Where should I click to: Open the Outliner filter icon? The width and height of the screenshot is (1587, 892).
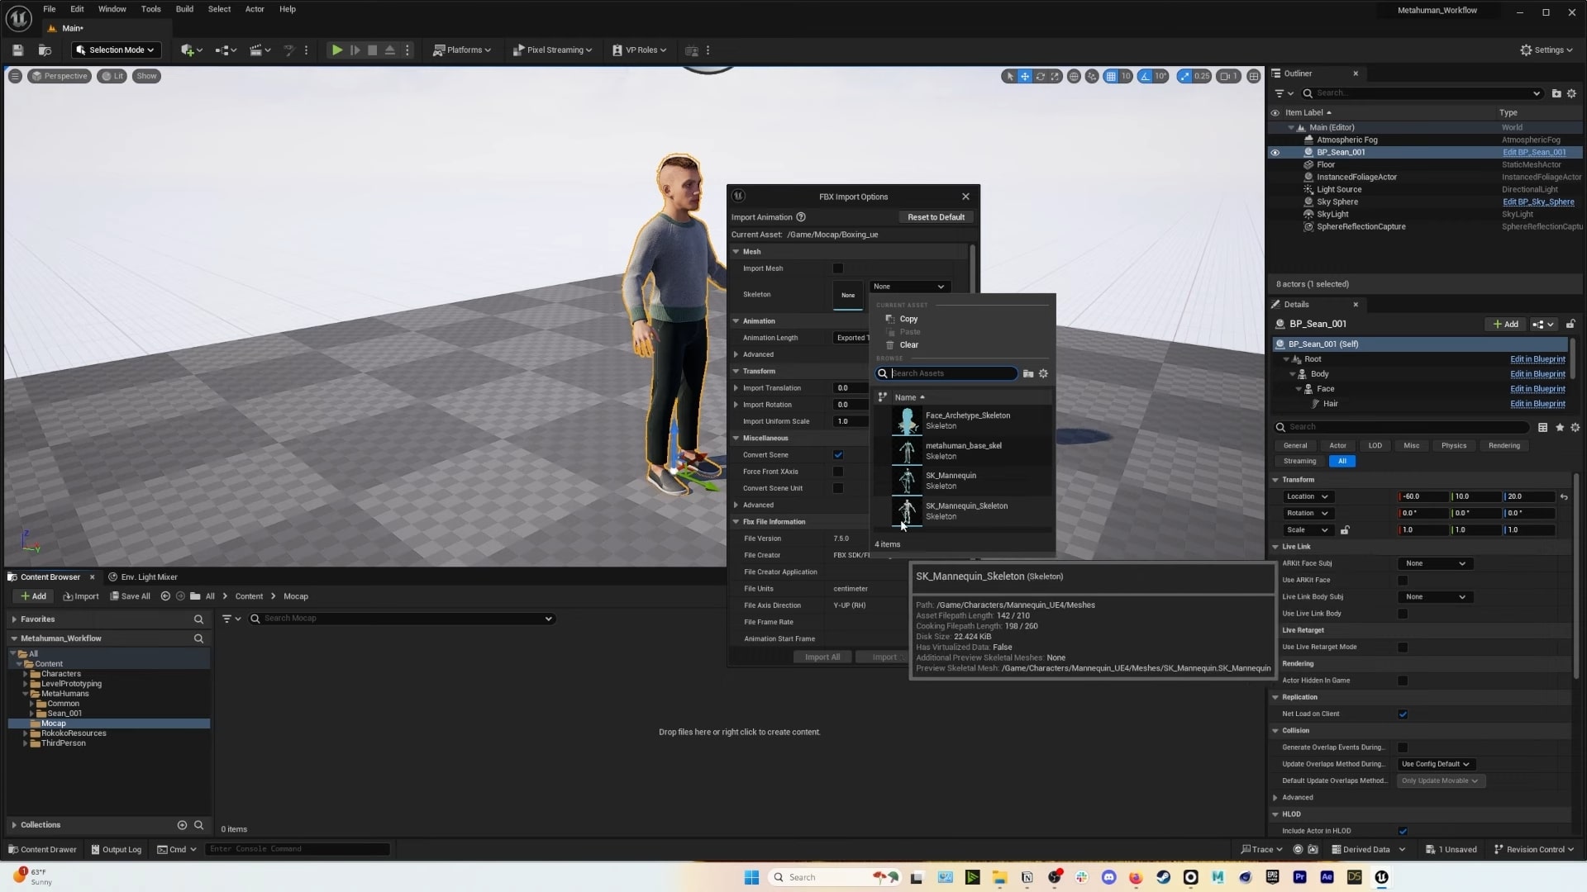(1280, 93)
